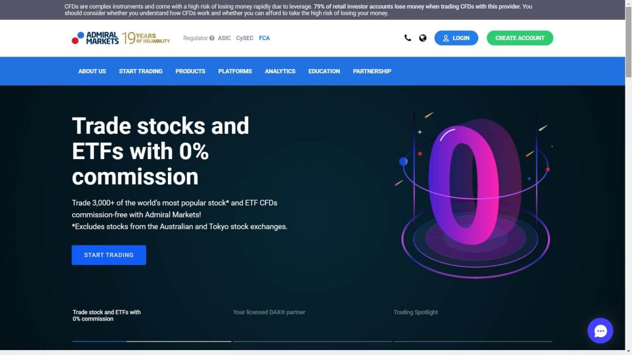Click the Regulator help question mark
Image resolution: width=632 pixels, height=355 pixels.
click(x=212, y=38)
